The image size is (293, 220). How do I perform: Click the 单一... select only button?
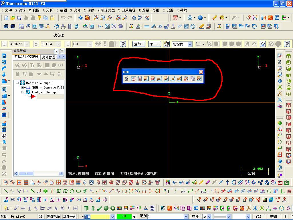click(x=155, y=44)
